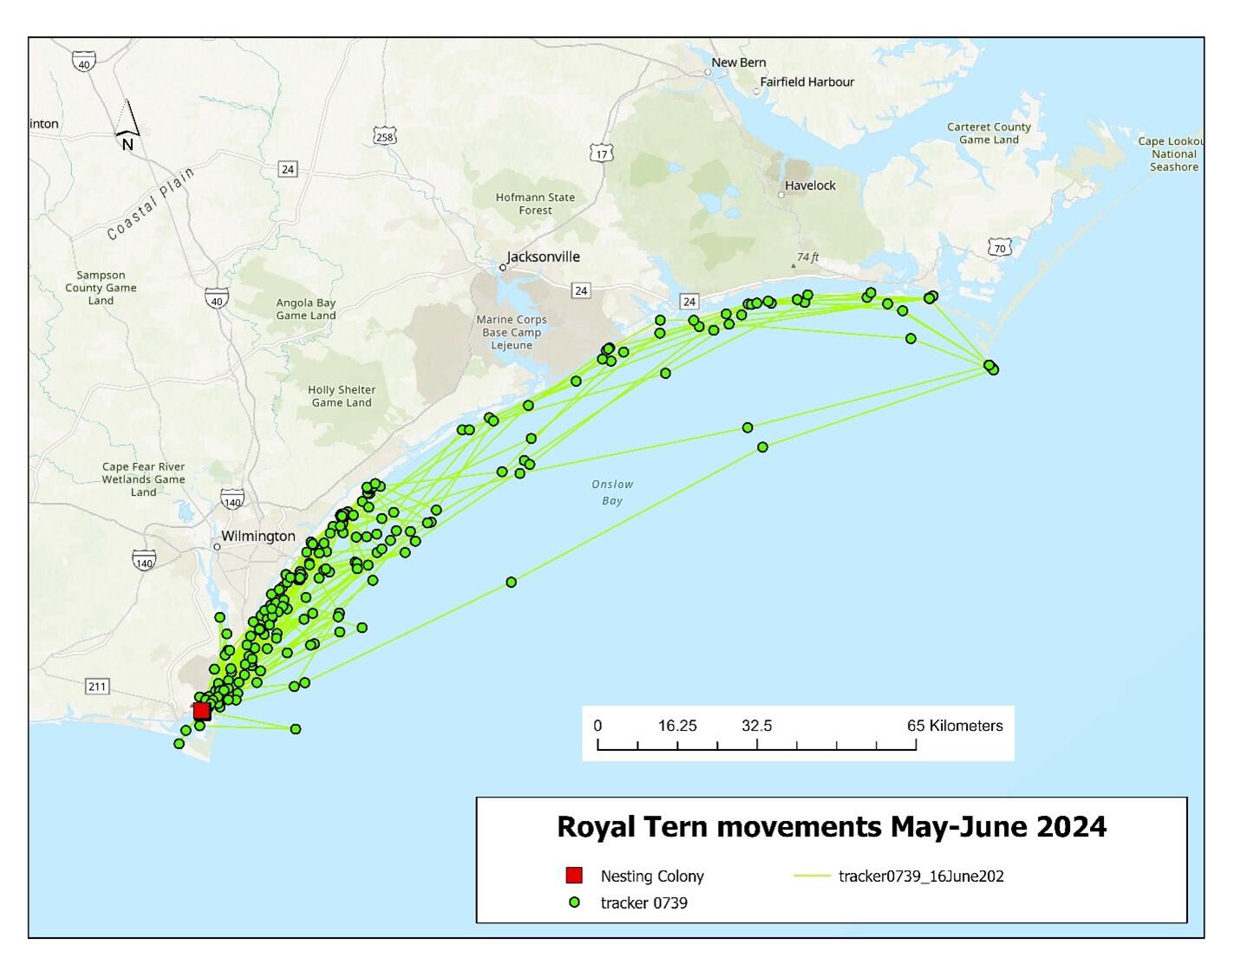Click the route 211 road marker
1240x958 pixels.
tap(96, 687)
